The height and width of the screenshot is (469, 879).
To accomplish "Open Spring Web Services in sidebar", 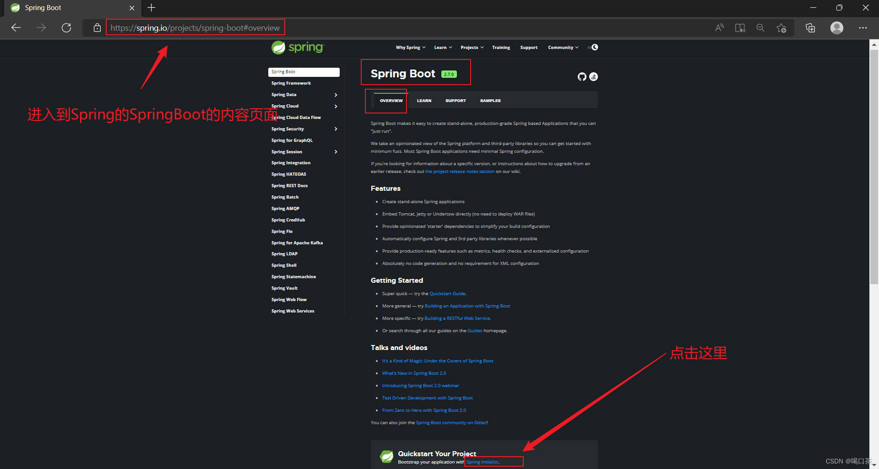I will [x=293, y=311].
